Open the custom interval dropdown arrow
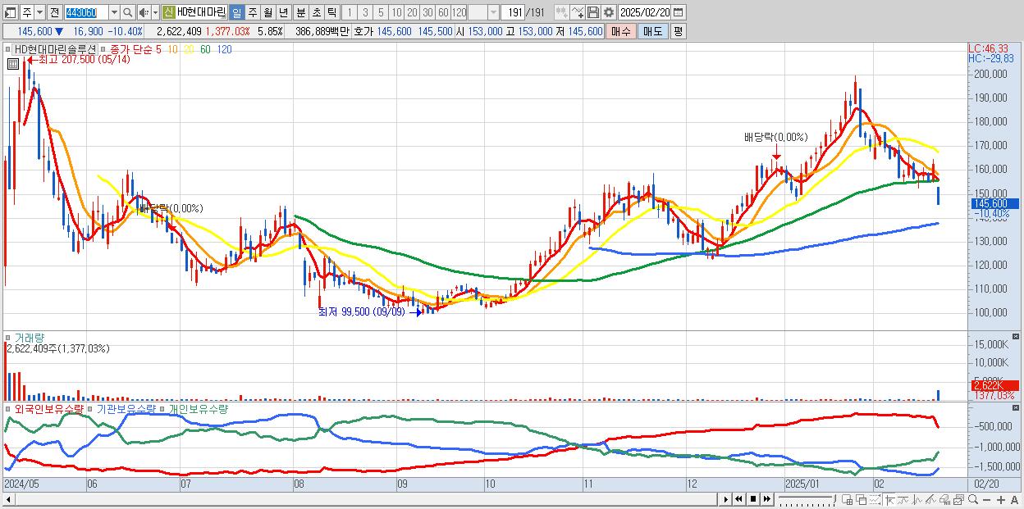1024x509 pixels. [493, 12]
